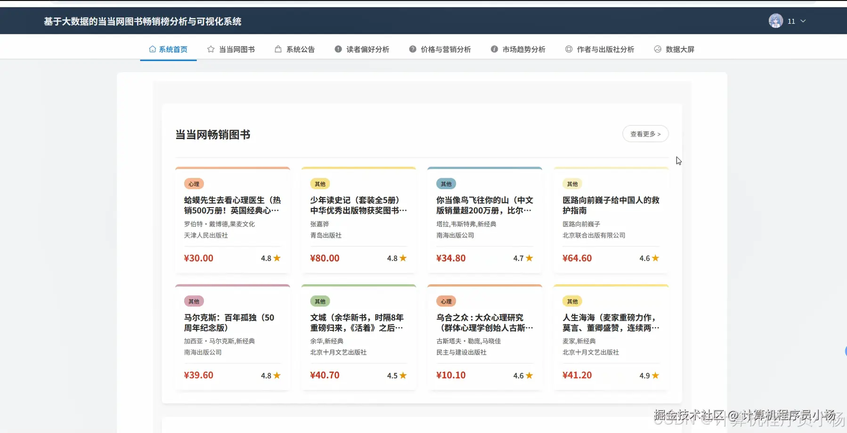Click the price ¥10.10

pos(451,375)
